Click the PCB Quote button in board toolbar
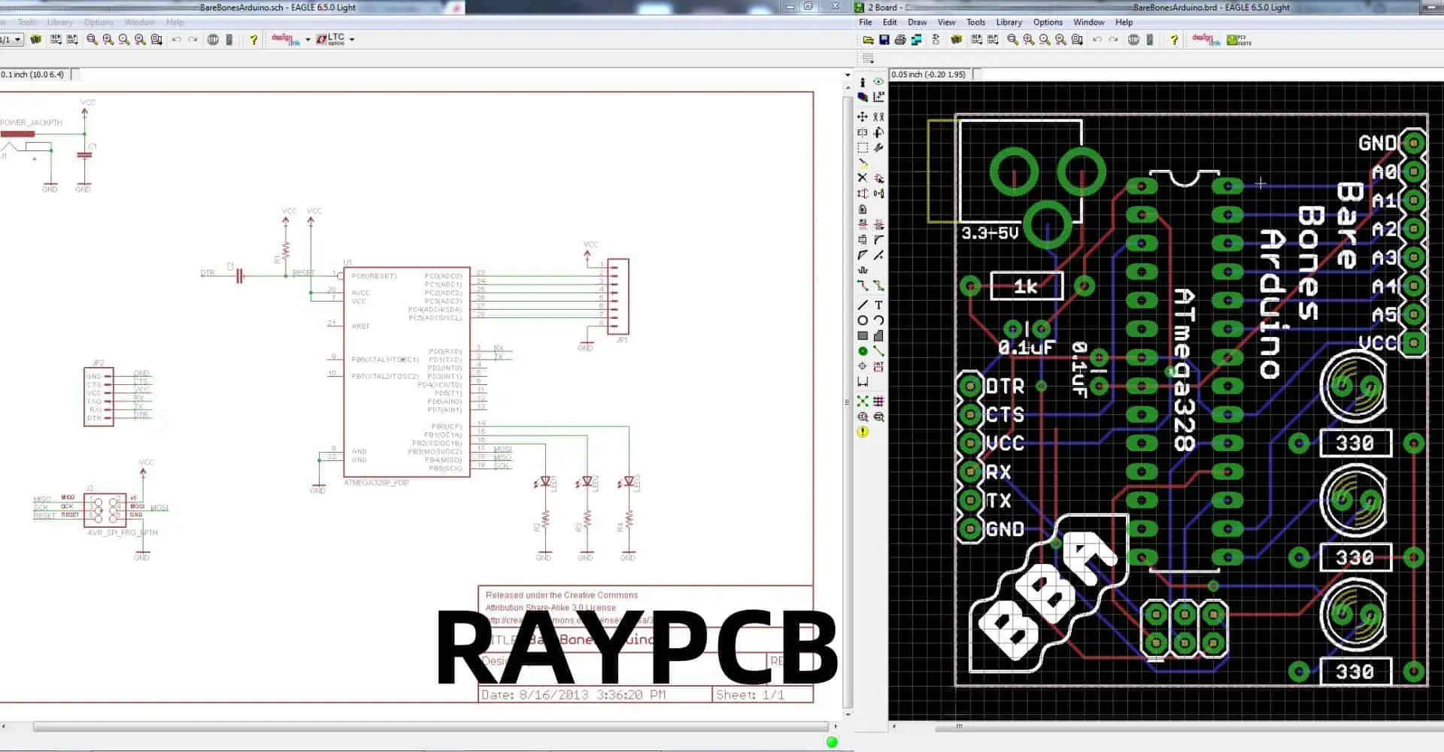The image size is (1444, 752). (1239, 40)
